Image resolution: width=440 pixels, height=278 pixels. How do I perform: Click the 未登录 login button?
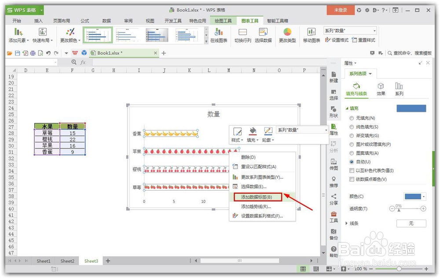pos(341,10)
